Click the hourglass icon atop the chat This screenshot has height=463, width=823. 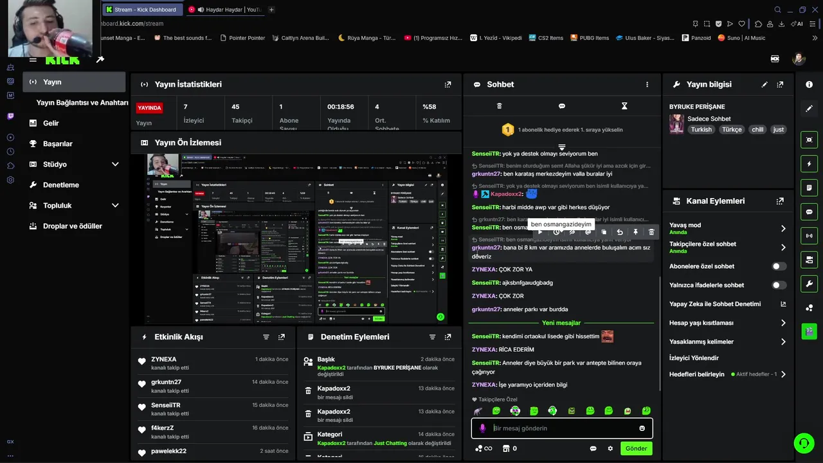pos(624,106)
